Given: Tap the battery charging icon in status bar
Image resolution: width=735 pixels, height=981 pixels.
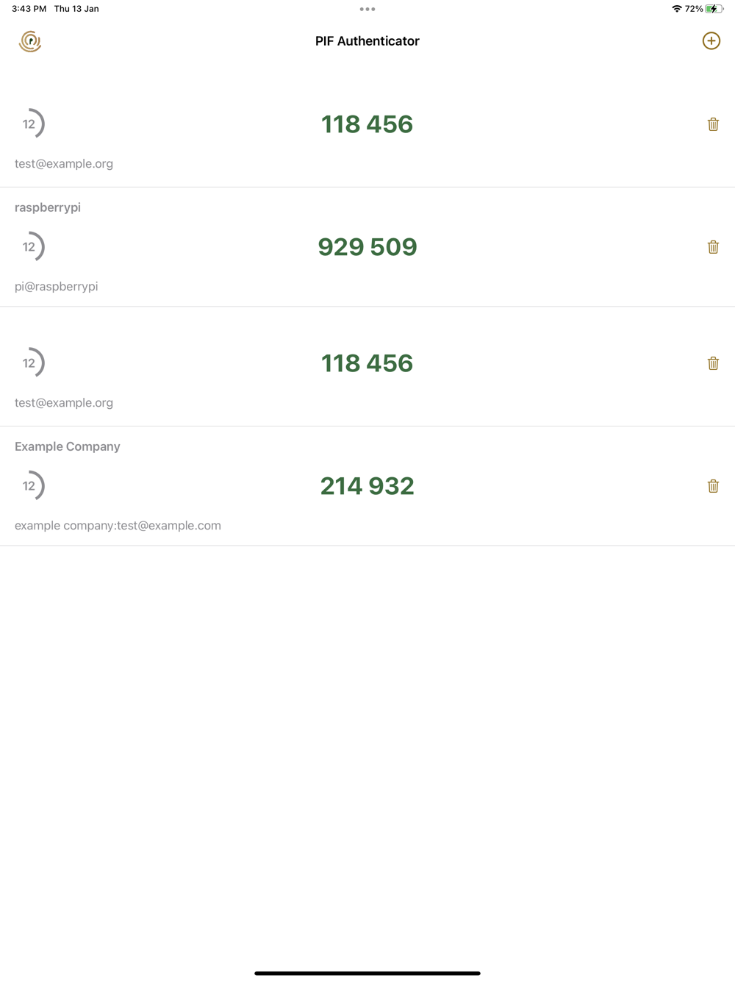Looking at the screenshot, I should pos(714,9).
